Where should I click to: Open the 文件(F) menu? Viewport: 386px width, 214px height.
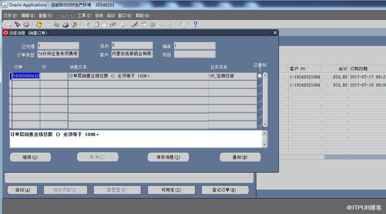[10, 16]
